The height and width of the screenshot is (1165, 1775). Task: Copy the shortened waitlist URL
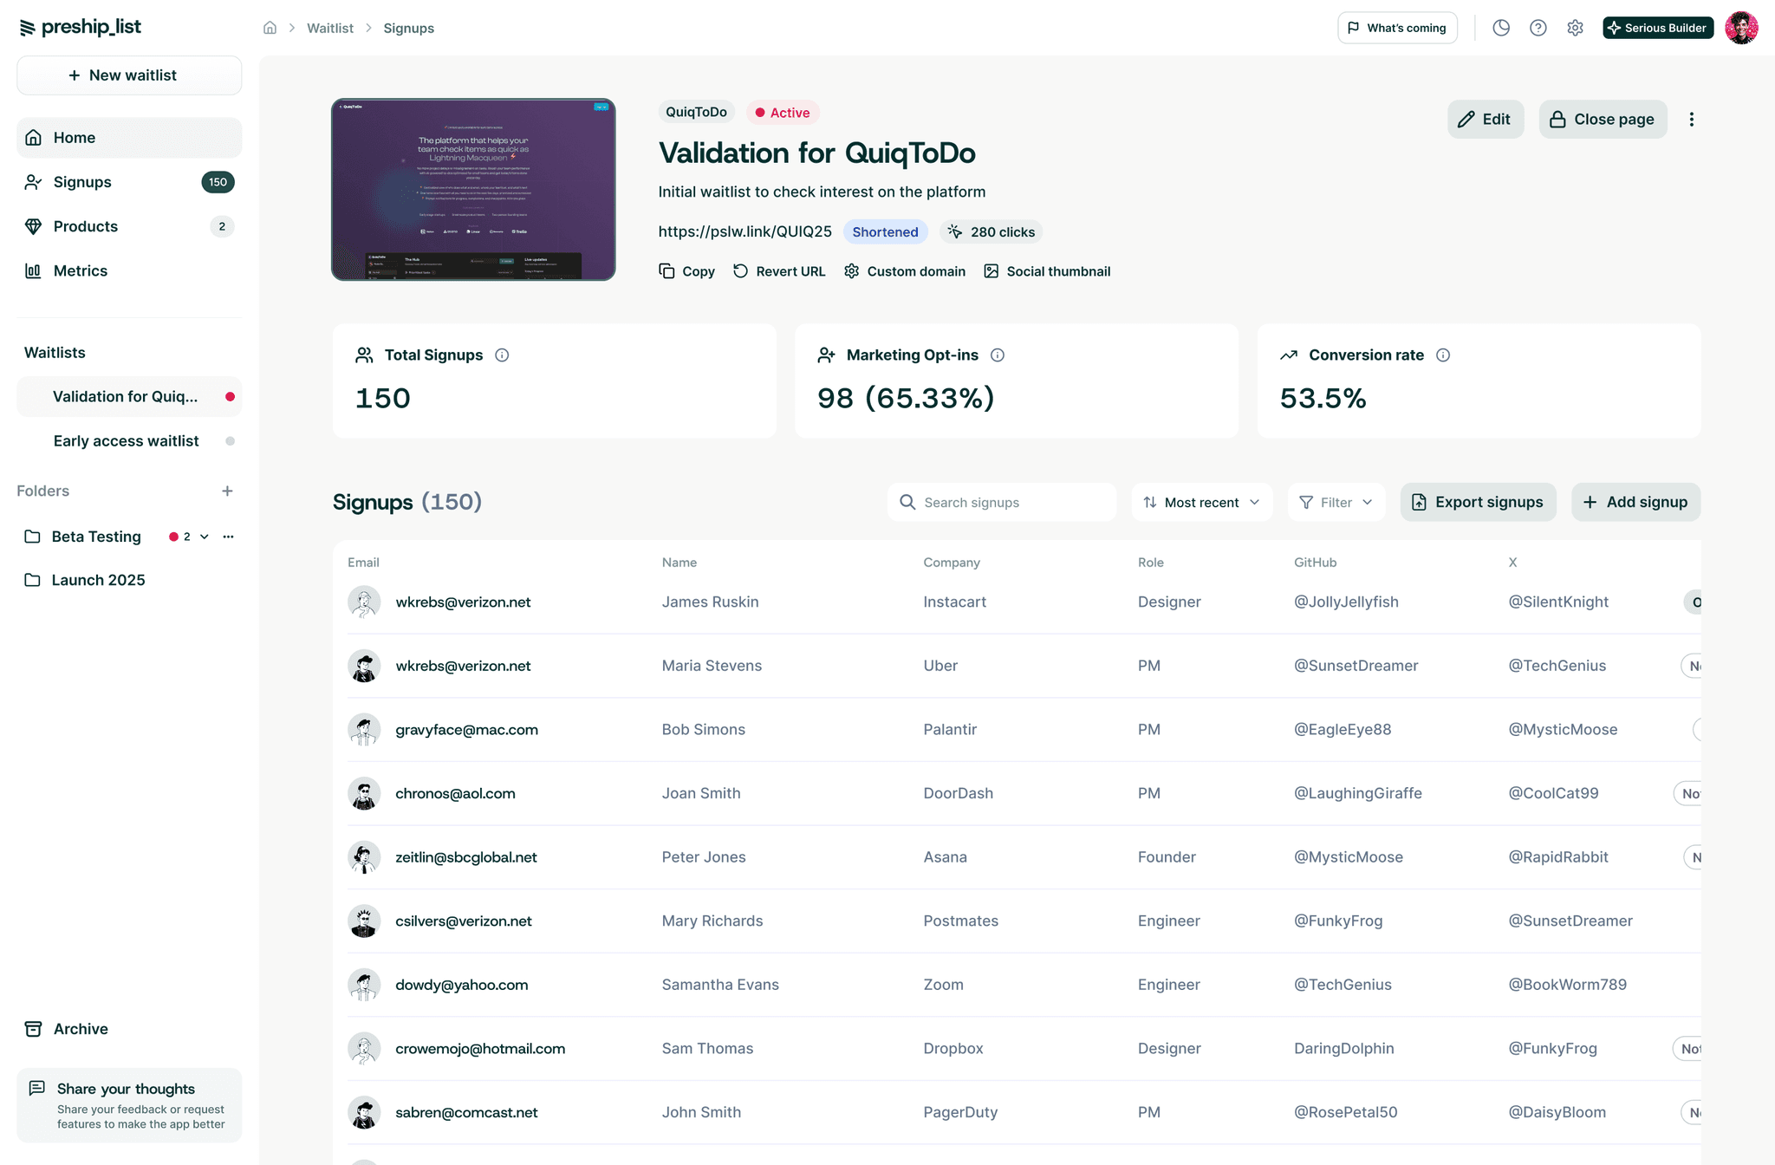(686, 271)
